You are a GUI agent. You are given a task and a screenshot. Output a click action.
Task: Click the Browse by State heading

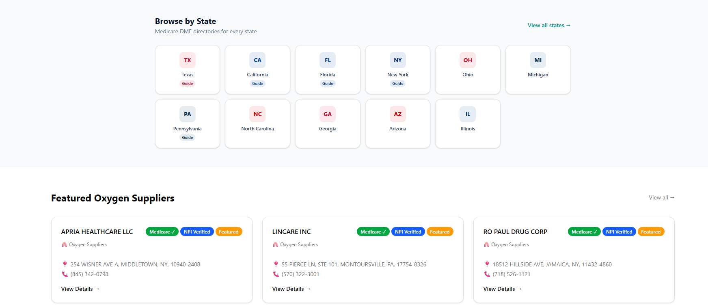coord(186,21)
